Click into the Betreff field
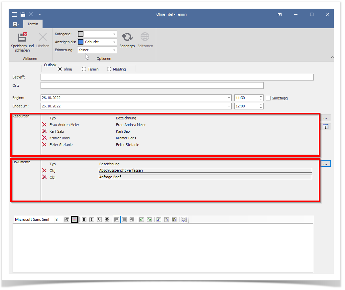This screenshot has height=290, width=345. click(x=177, y=77)
